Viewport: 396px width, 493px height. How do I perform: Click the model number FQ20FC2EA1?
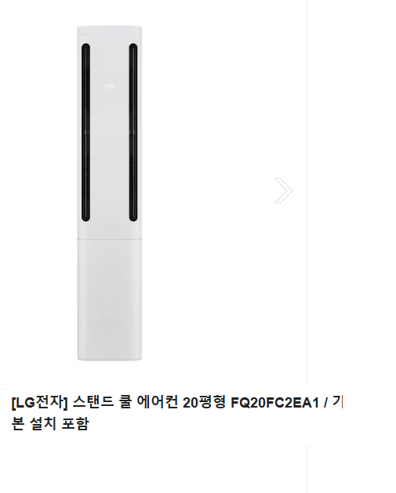pyautogui.click(x=275, y=402)
